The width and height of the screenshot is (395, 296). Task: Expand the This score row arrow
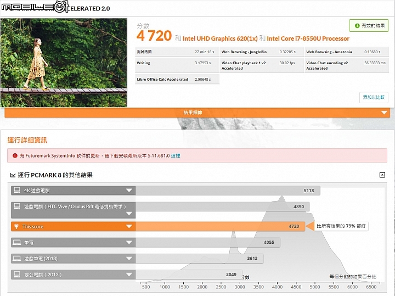coord(129,226)
